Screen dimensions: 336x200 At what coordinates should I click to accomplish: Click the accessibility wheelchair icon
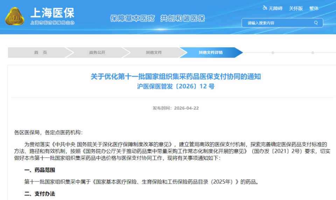pos(265,8)
